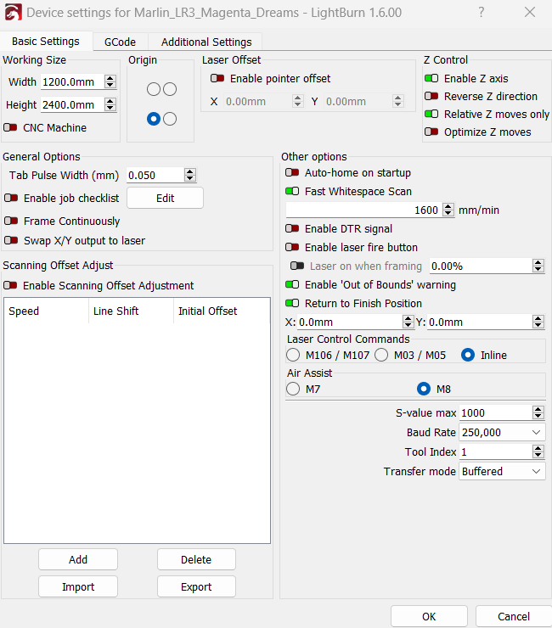Select top-left origin radio button

(x=154, y=89)
